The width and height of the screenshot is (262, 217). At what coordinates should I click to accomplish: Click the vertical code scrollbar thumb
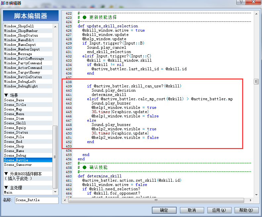tap(256, 81)
